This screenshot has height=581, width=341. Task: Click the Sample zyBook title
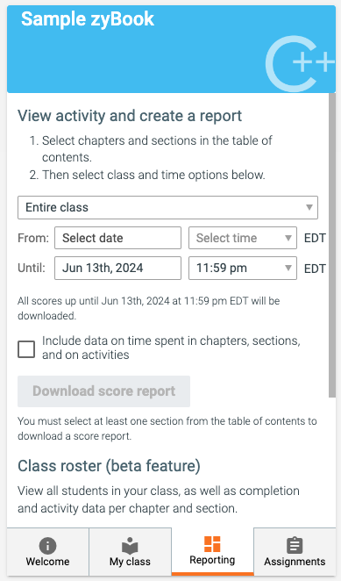click(88, 19)
